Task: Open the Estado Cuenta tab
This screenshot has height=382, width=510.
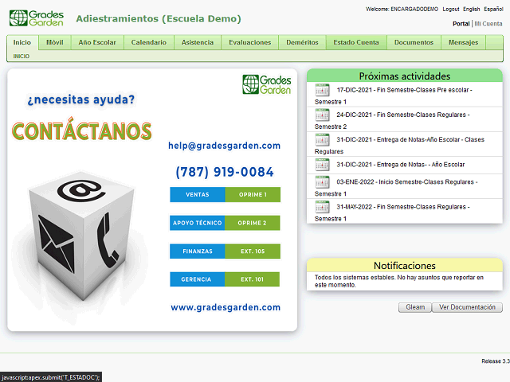Action: (356, 42)
